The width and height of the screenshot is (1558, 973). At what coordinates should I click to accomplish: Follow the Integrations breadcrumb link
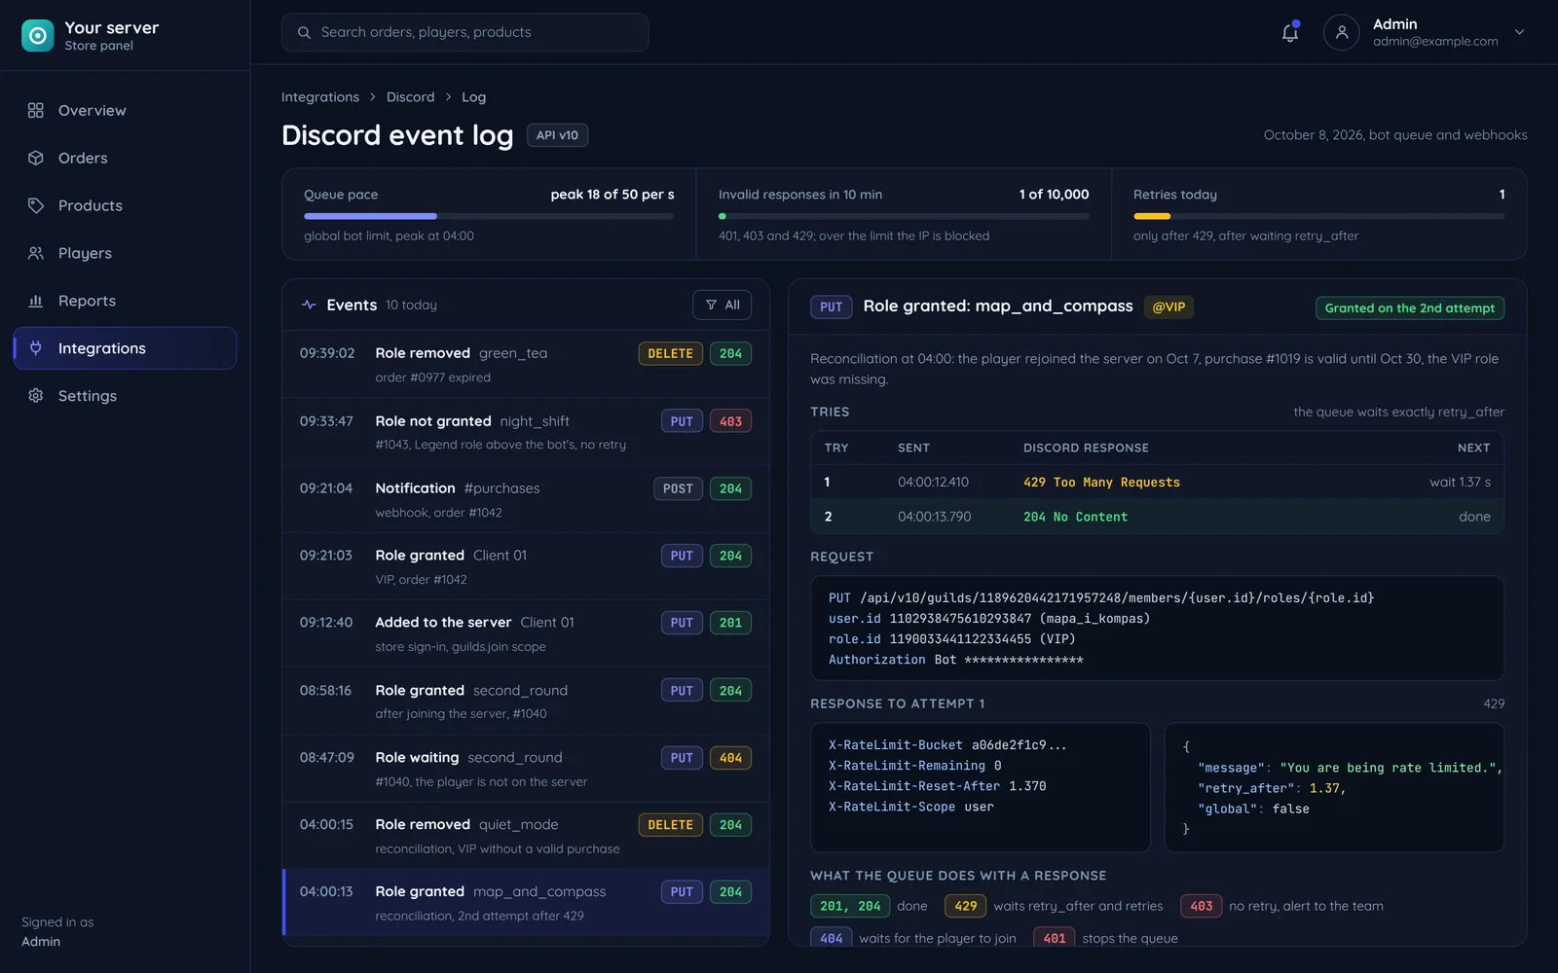pyautogui.click(x=320, y=97)
